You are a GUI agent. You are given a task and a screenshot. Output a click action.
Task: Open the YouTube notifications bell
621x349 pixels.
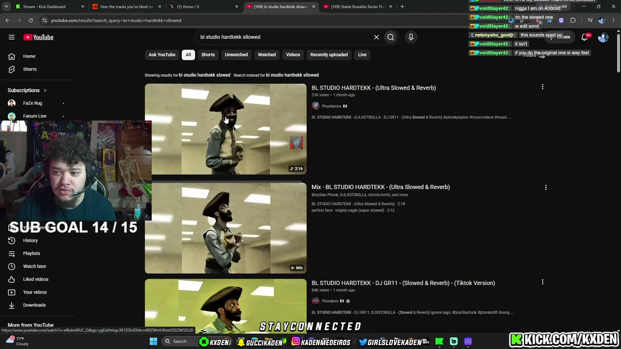(x=585, y=37)
